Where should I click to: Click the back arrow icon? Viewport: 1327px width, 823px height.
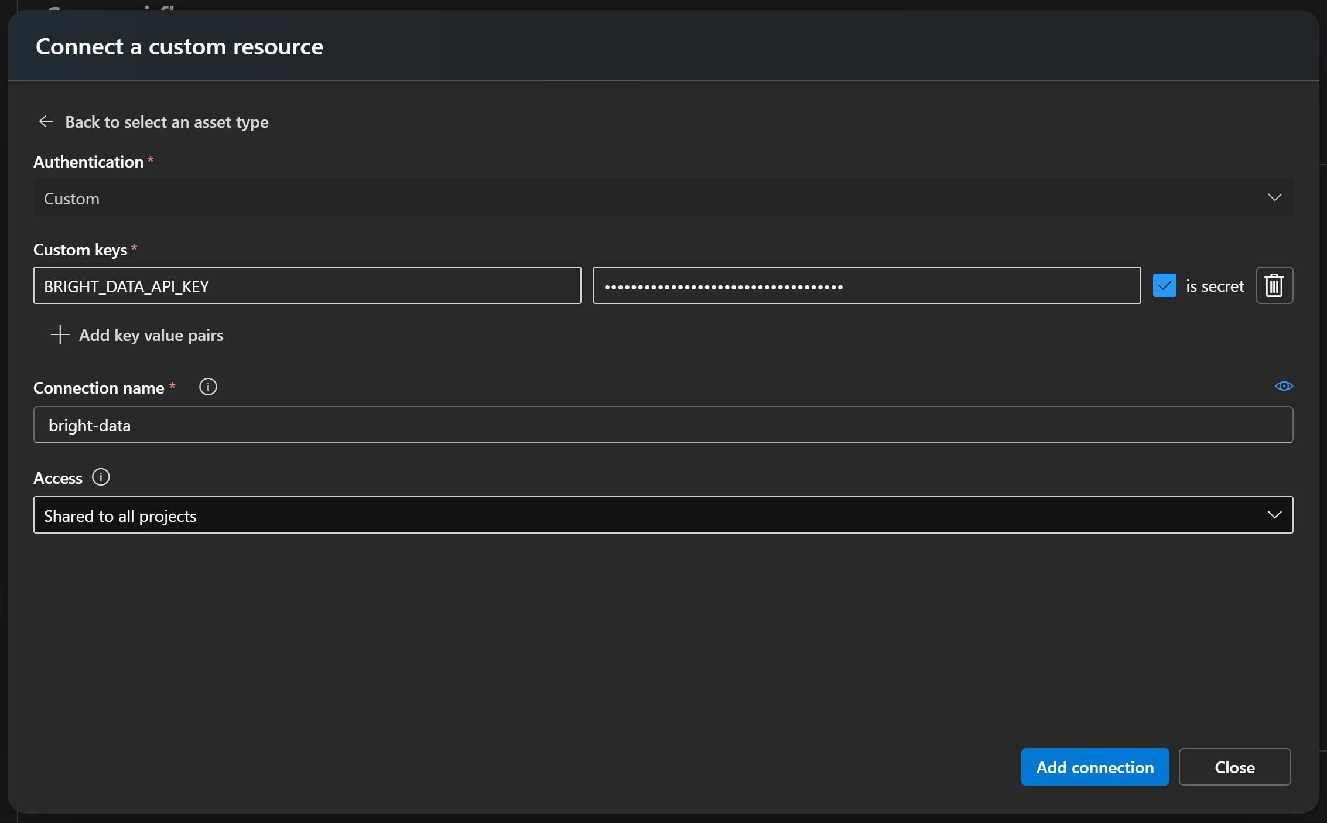point(46,121)
